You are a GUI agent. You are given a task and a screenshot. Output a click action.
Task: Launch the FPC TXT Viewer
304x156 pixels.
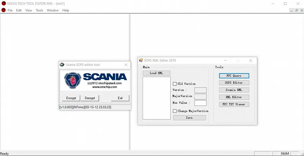tap(234, 104)
